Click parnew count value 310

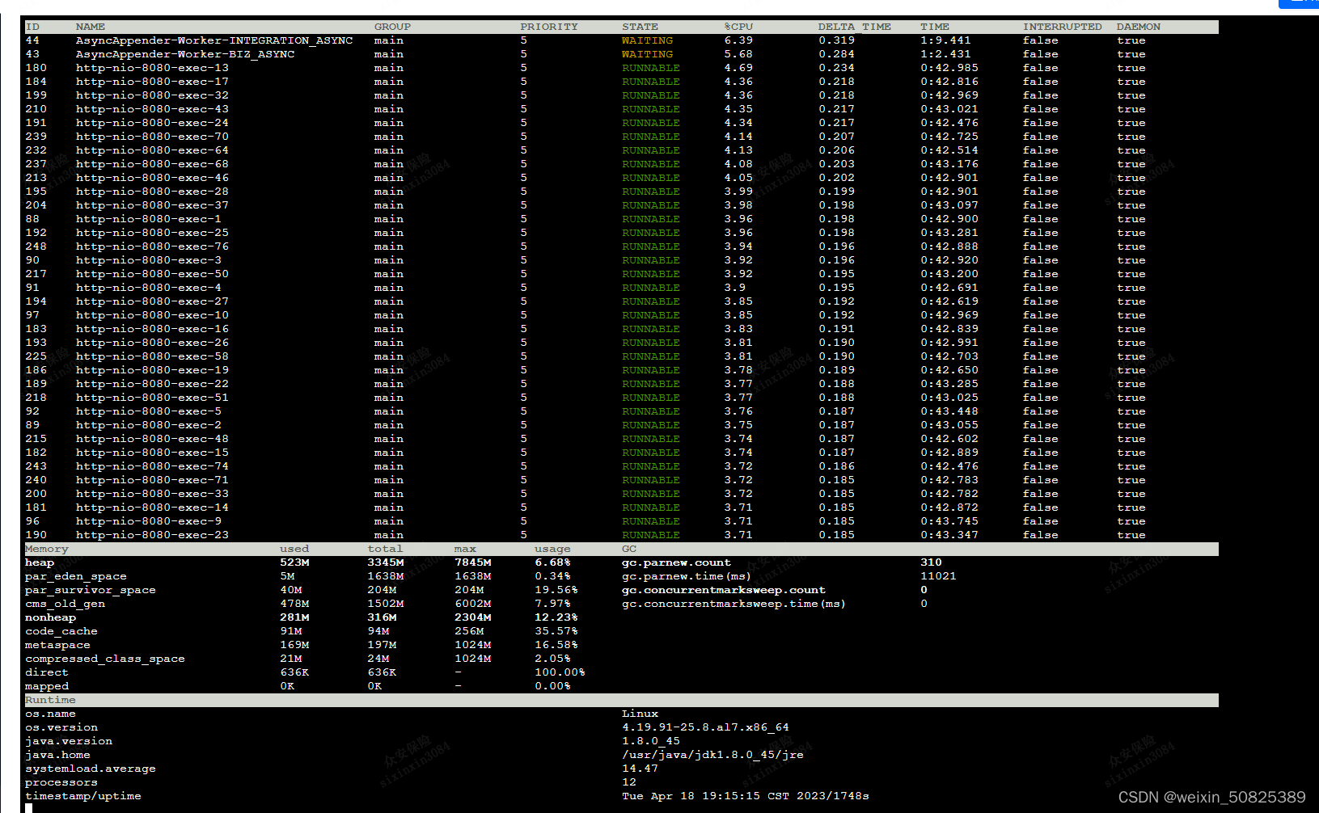(x=931, y=562)
